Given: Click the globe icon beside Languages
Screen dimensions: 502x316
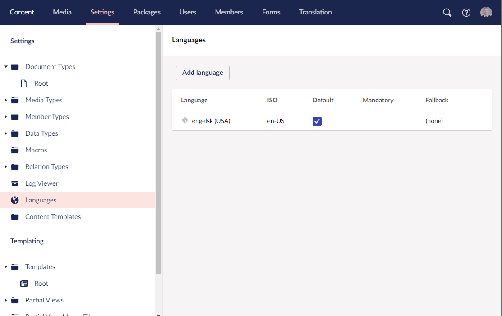Looking at the screenshot, I should point(15,200).
